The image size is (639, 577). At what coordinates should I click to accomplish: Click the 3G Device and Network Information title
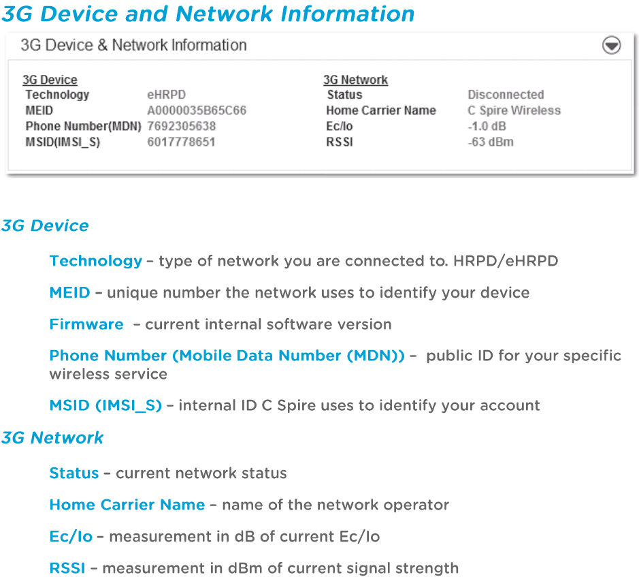click(208, 14)
